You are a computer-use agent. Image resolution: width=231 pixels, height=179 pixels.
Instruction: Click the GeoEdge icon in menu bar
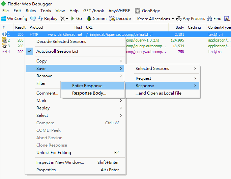point(138,11)
